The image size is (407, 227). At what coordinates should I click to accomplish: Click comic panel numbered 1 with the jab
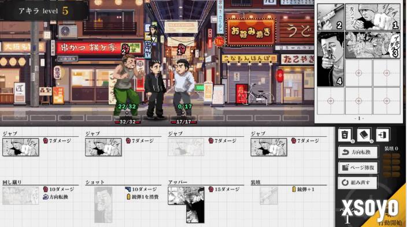373,17
